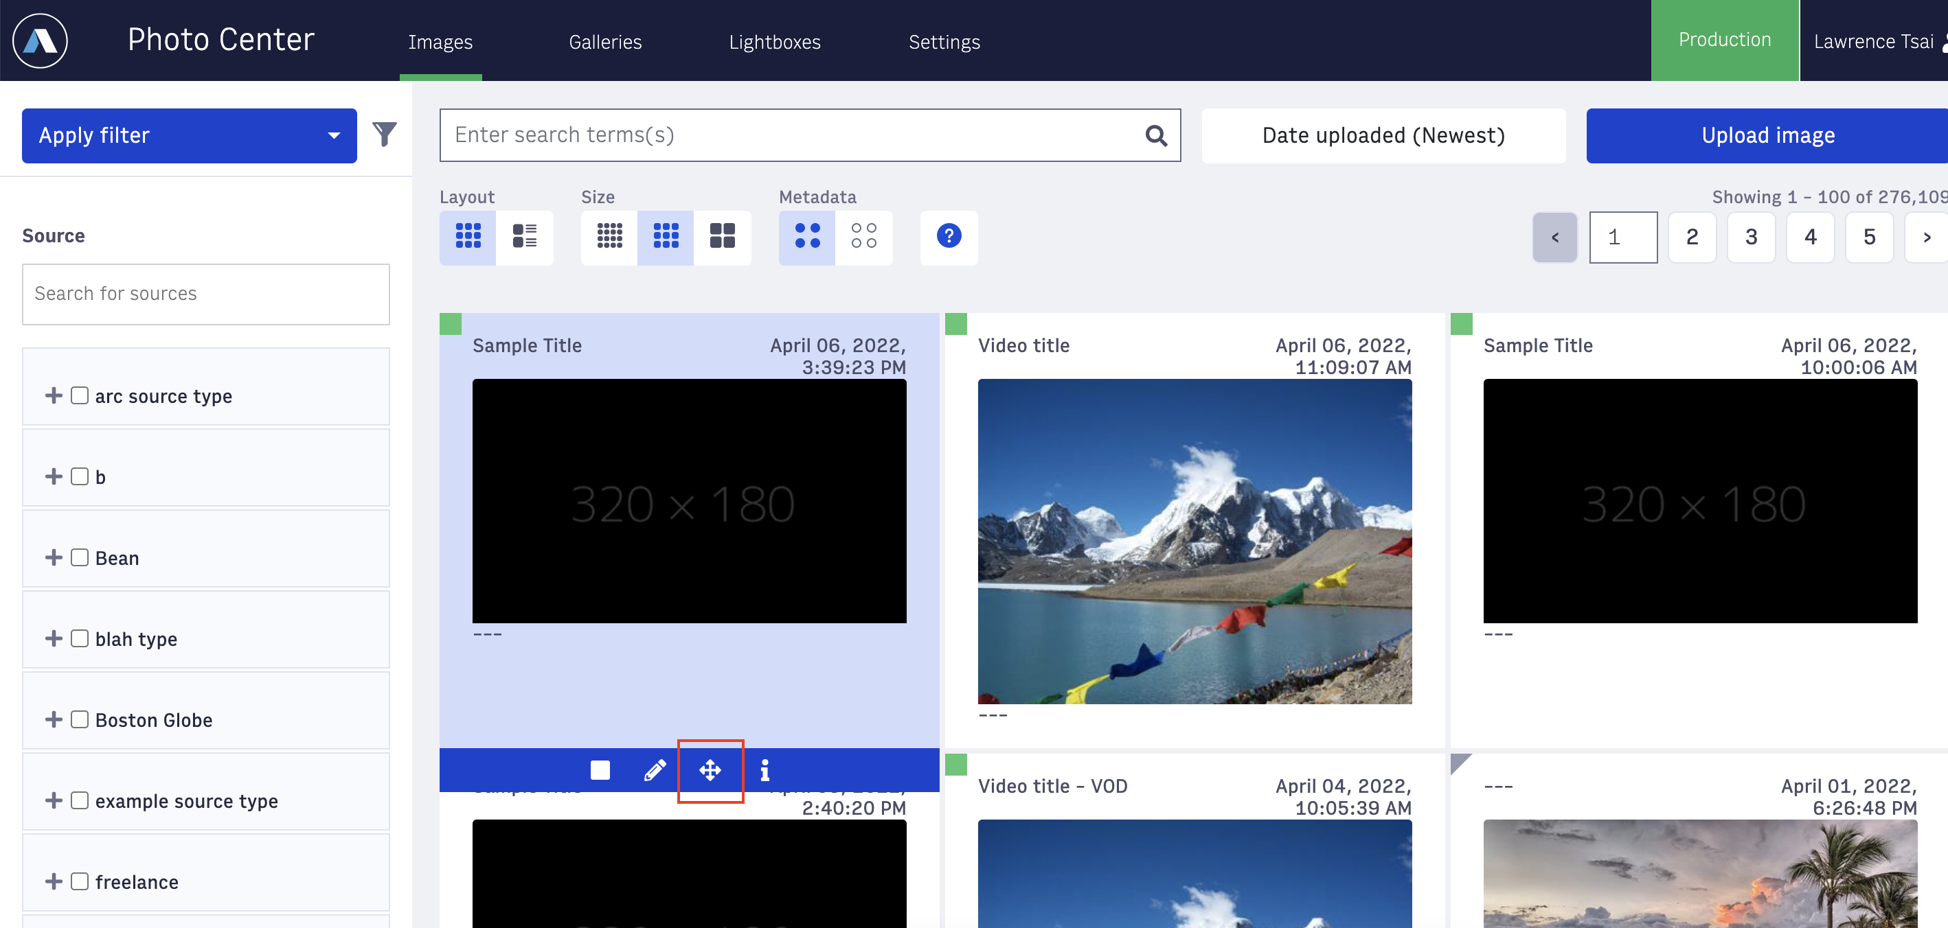Click the Enter search terms field
The height and width of the screenshot is (928, 1948).
(x=810, y=135)
